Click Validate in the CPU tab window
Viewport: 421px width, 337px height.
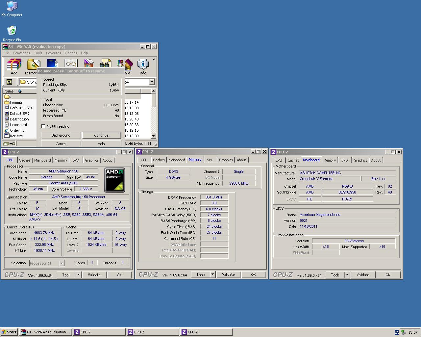[x=94, y=275]
